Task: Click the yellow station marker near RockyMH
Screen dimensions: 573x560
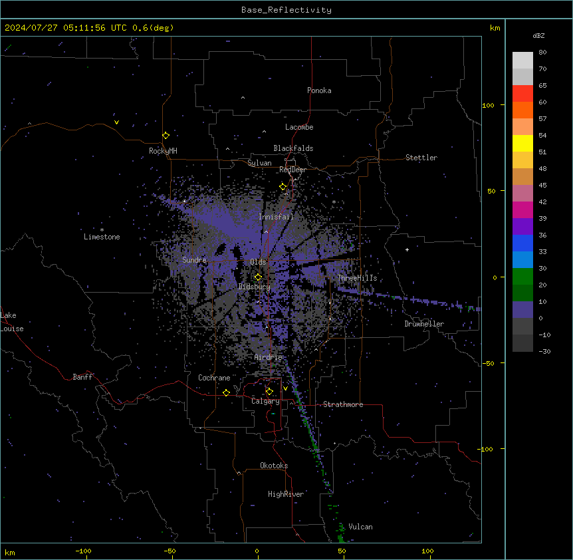Action: [166, 136]
